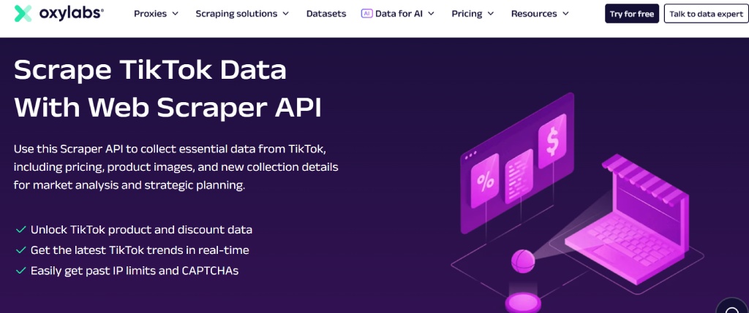749x313 pixels.
Task: Click the With Web Scraper API heading line
Action: click(168, 108)
